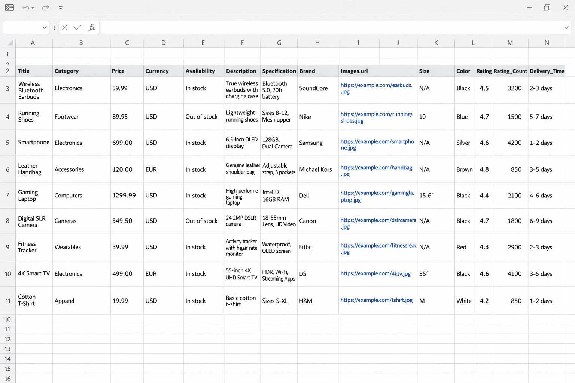Click the Undo arrow icon

25,7
